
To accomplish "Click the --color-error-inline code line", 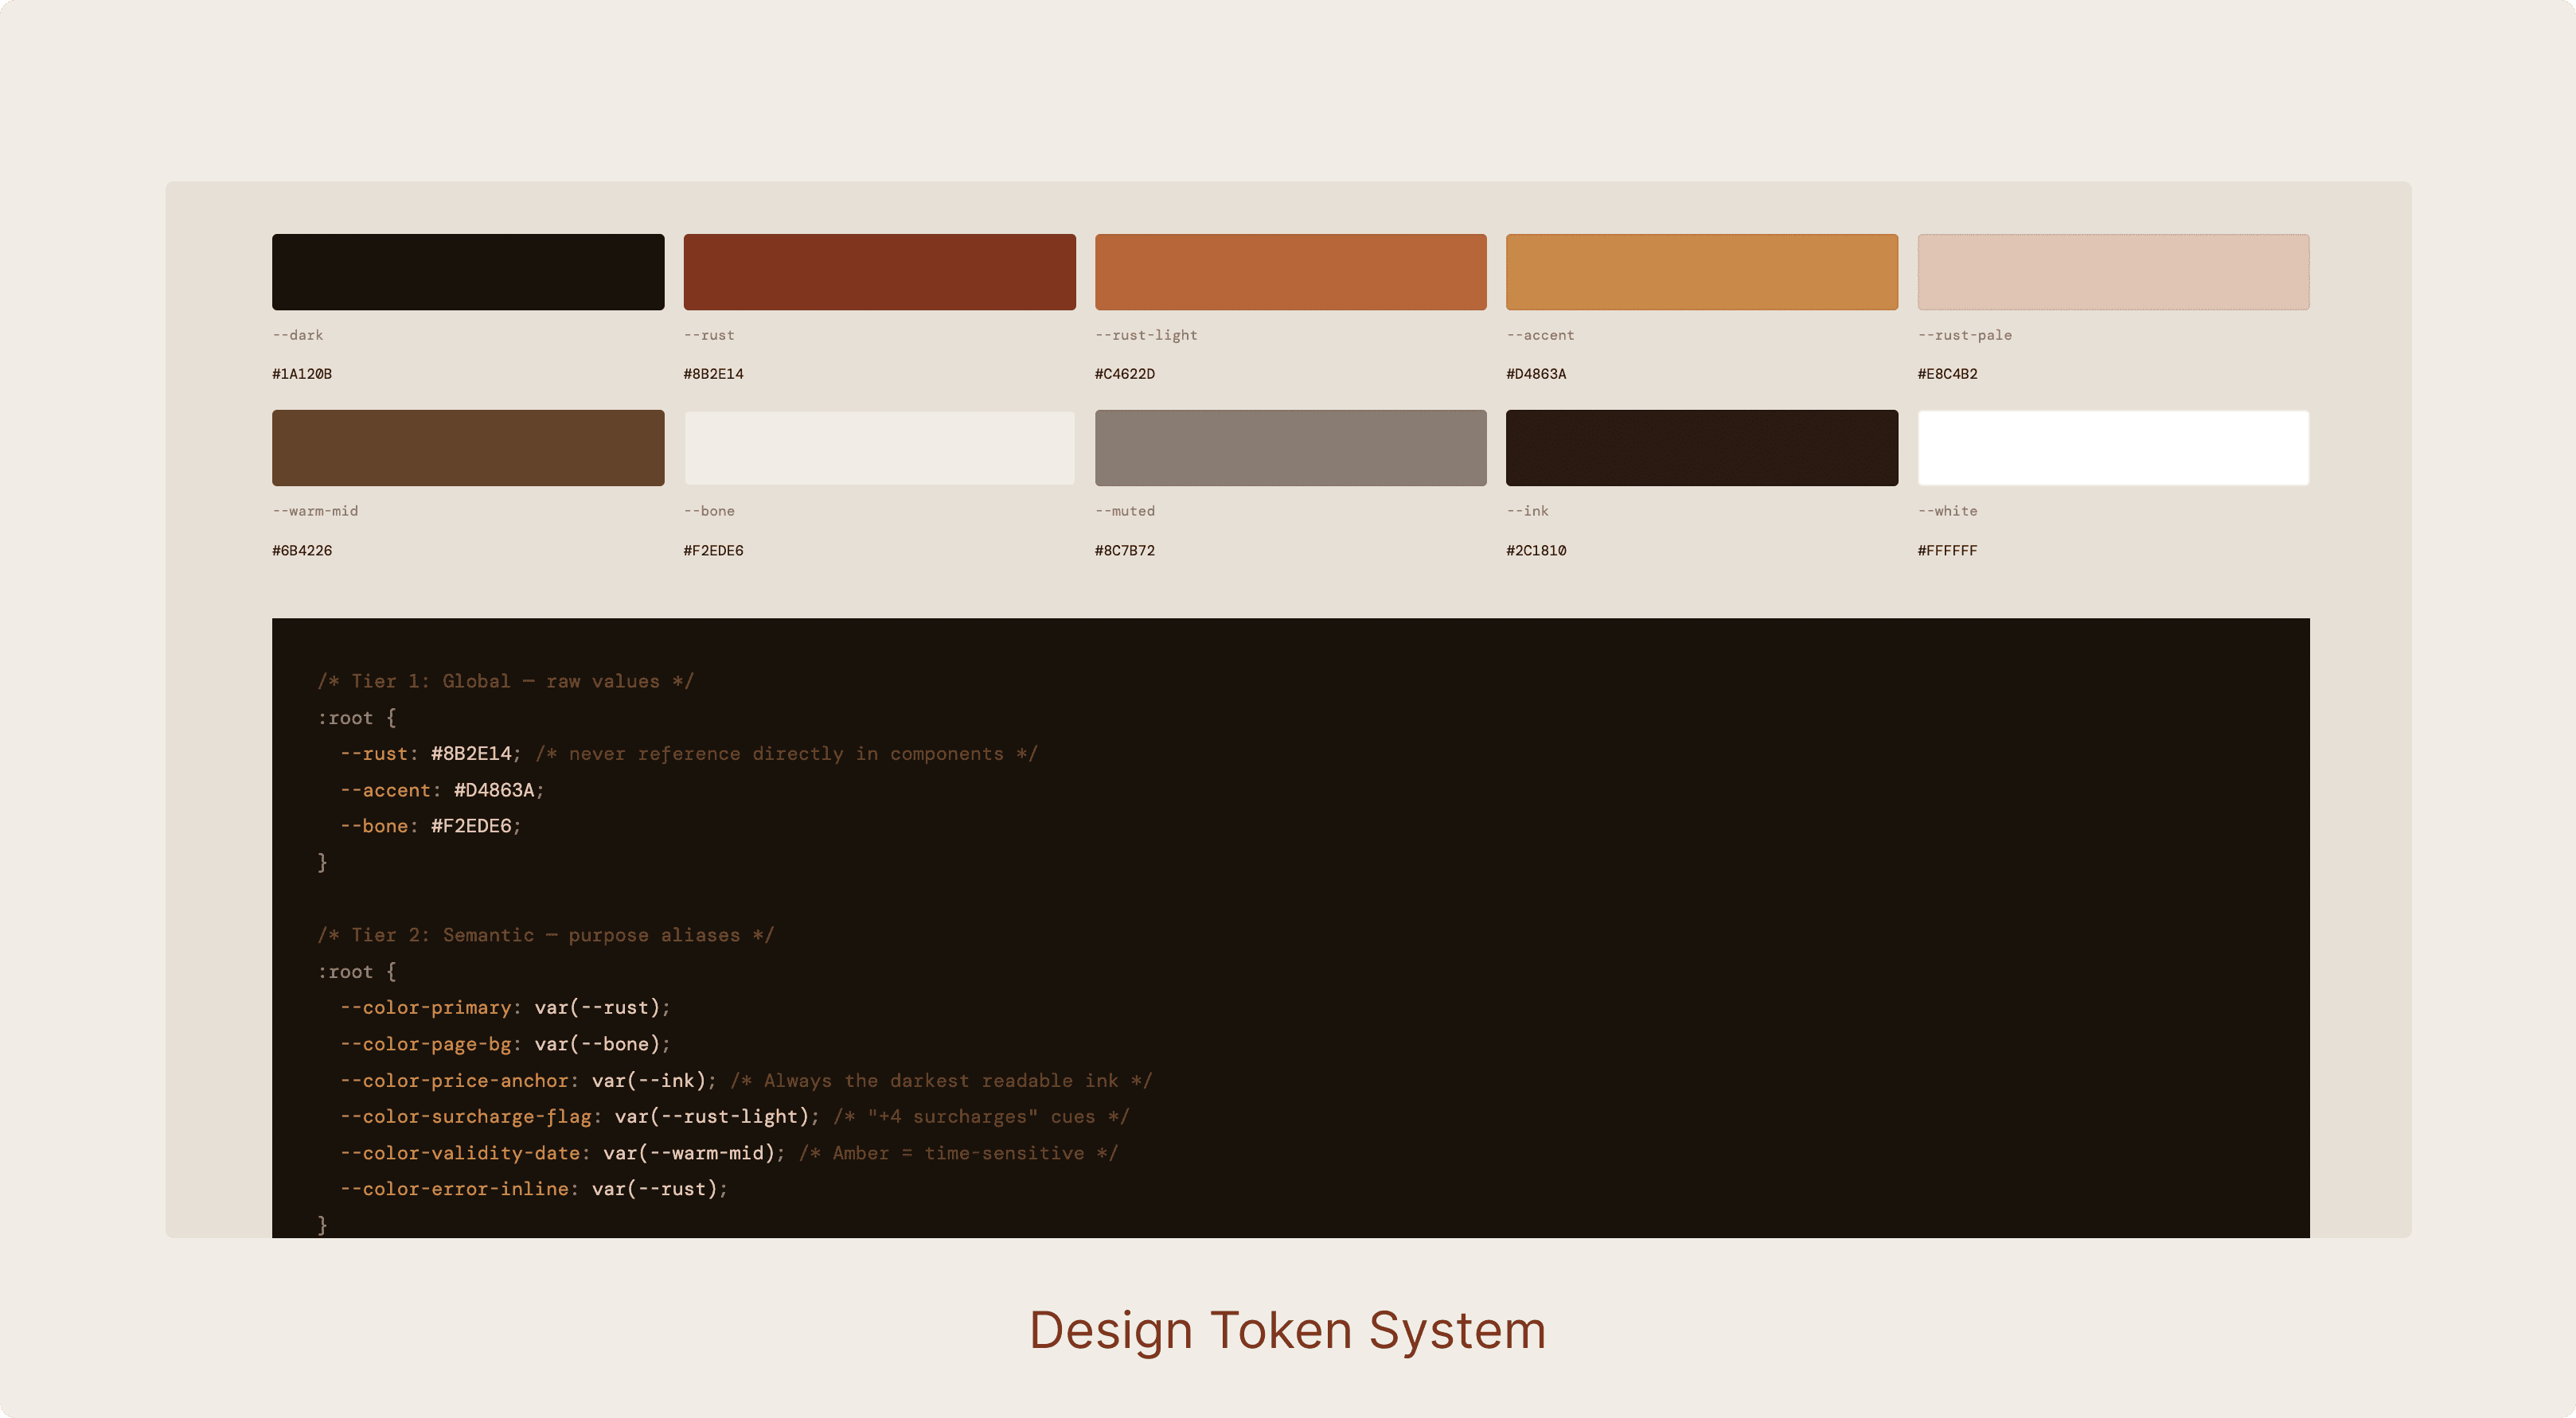I will (x=533, y=1189).
